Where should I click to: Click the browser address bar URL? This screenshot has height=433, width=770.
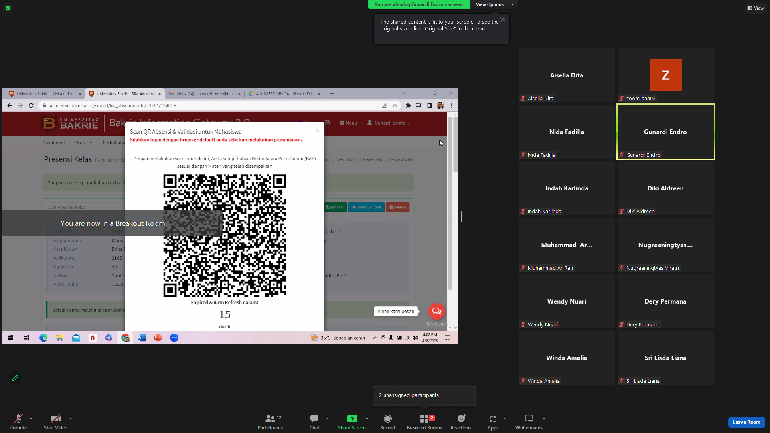tap(113, 106)
